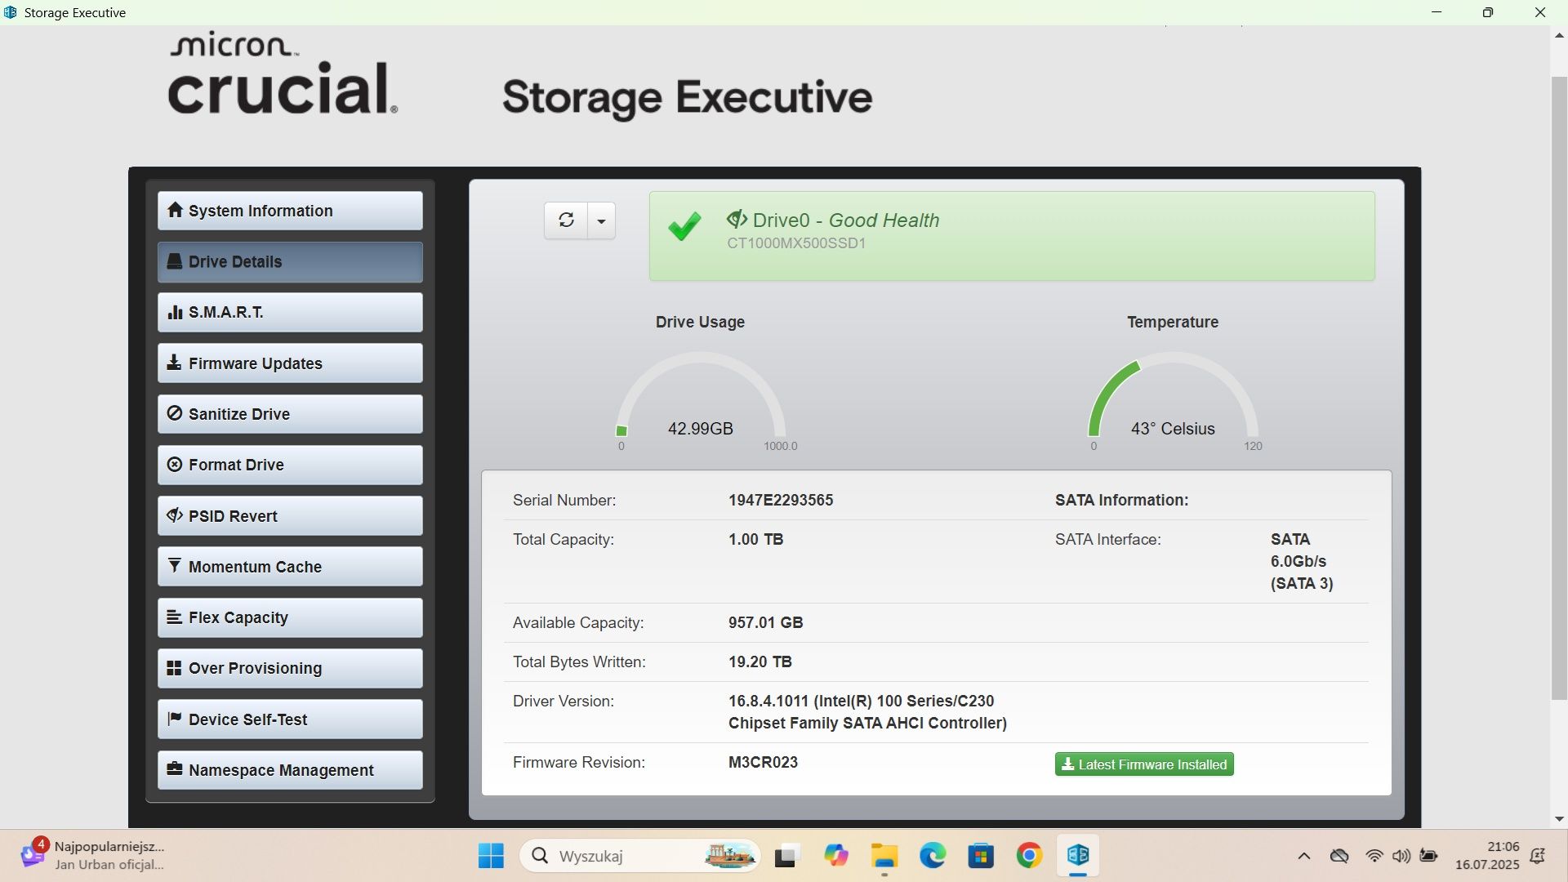Open the S.M.A.R.T. page
The image size is (1568, 882).
[290, 312]
